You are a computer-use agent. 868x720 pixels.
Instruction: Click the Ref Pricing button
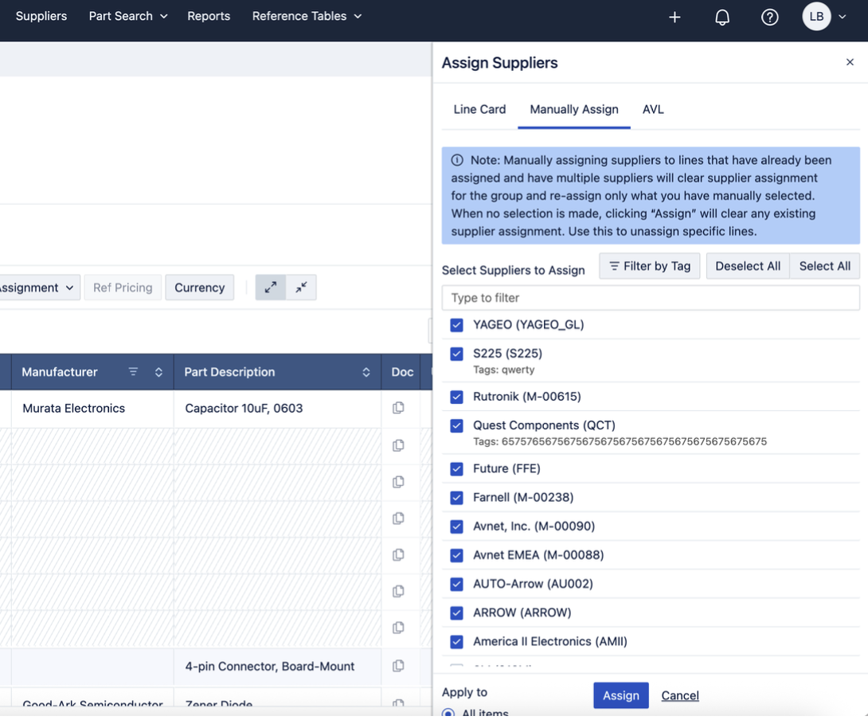click(123, 288)
